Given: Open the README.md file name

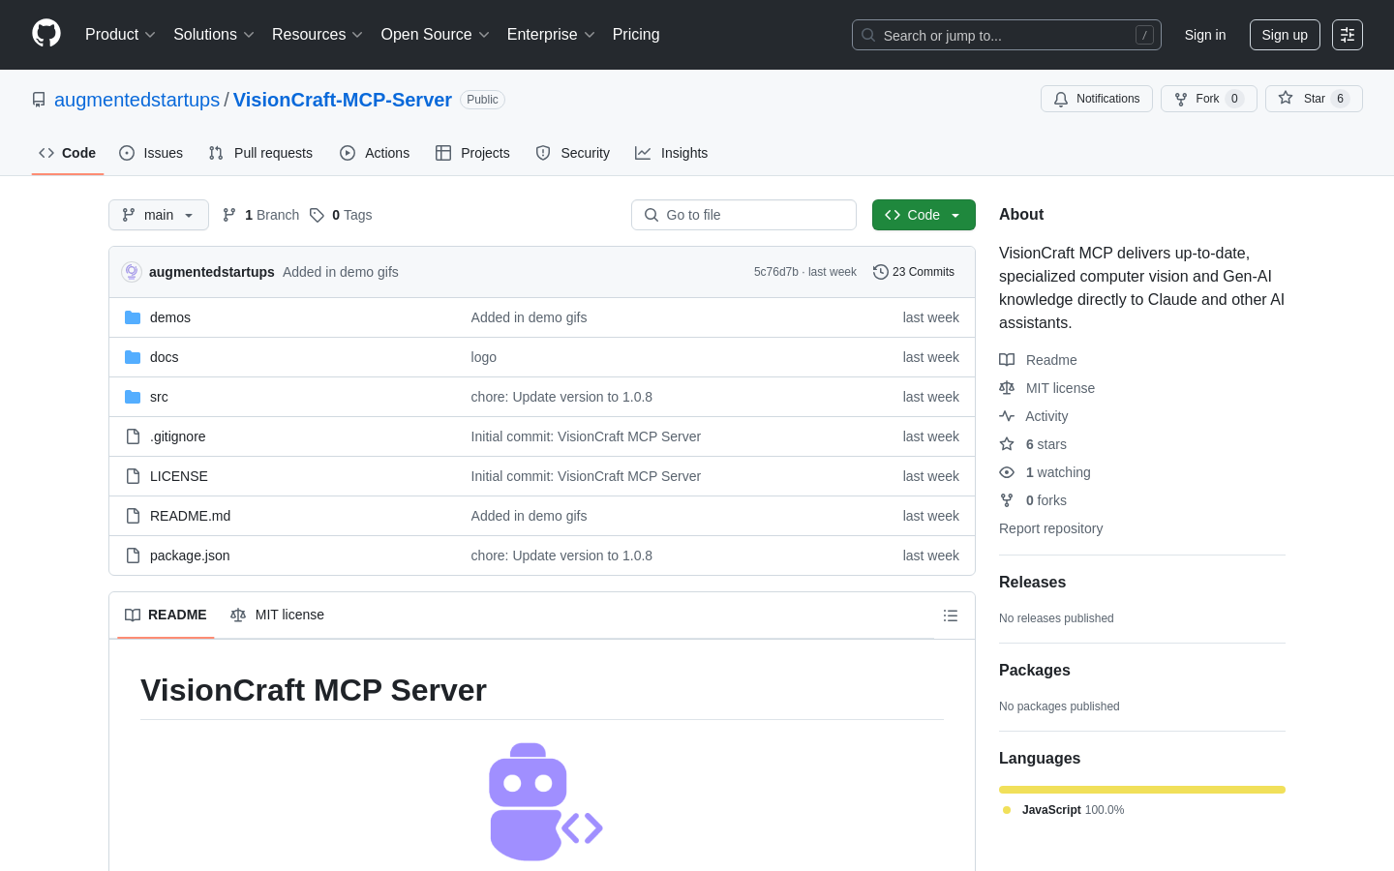Looking at the screenshot, I should [x=190, y=516].
